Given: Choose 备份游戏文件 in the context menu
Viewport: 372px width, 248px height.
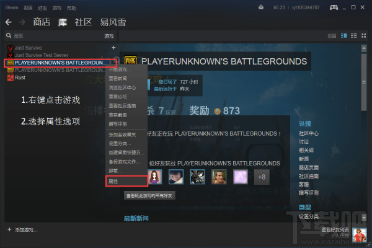Looking at the screenshot, I should click(126, 162).
